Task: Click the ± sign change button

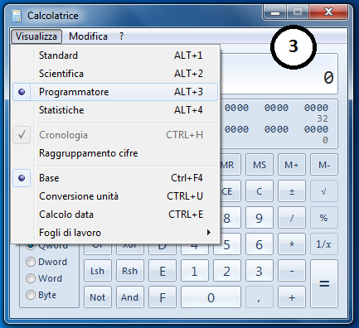Action: (292, 191)
